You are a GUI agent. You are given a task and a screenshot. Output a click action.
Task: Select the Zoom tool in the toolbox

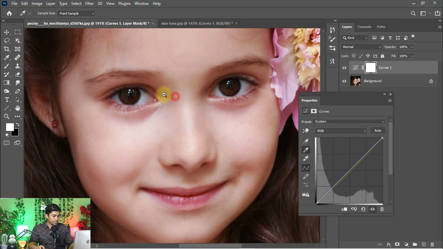point(7,117)
